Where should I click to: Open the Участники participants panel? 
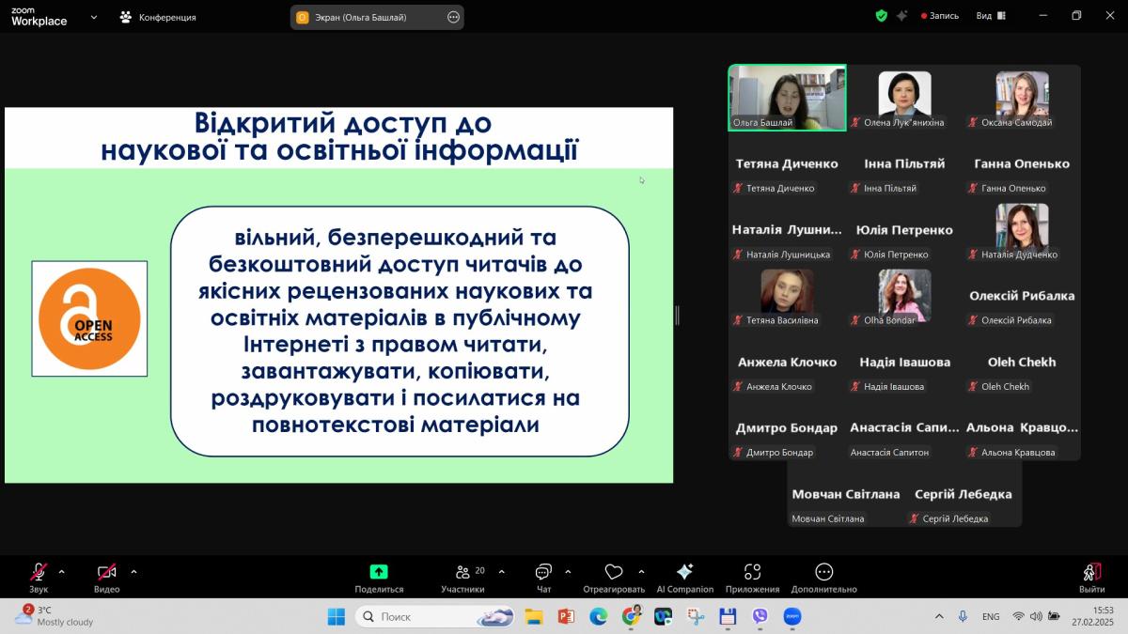(x=462, y=573)
